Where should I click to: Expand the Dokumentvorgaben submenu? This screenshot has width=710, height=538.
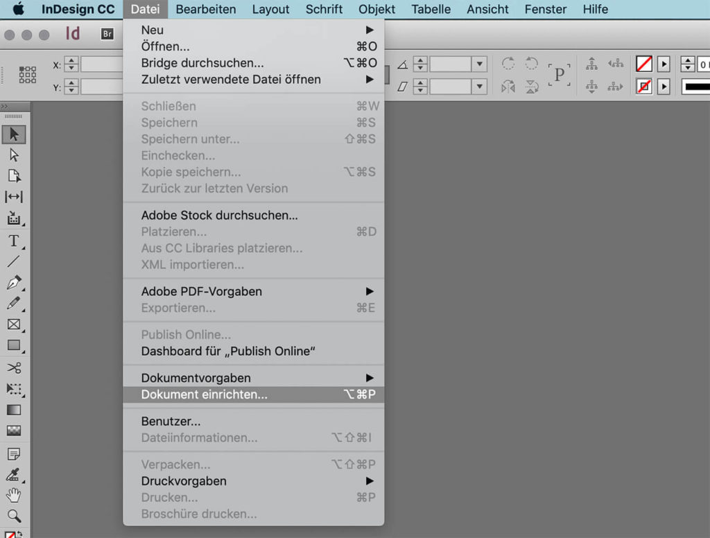pyautogui.click(x=254, y=378)
